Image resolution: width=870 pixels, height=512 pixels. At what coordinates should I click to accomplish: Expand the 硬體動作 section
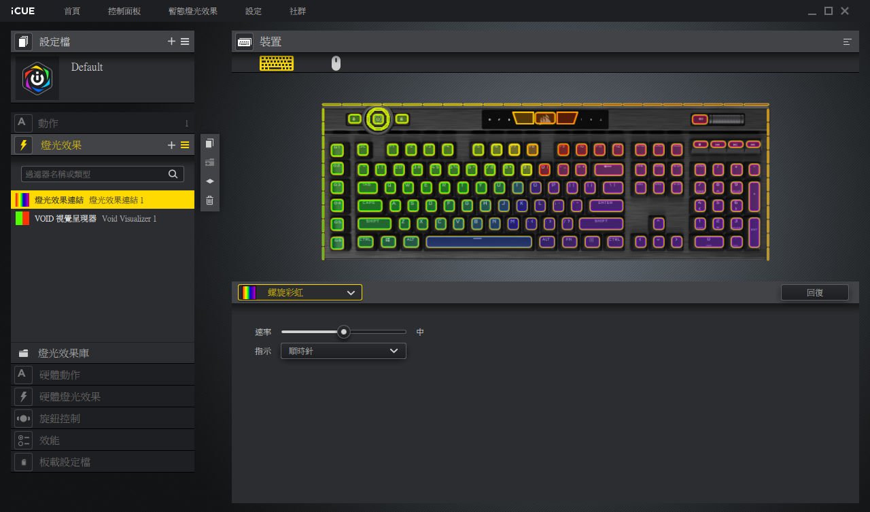(103, 375)
